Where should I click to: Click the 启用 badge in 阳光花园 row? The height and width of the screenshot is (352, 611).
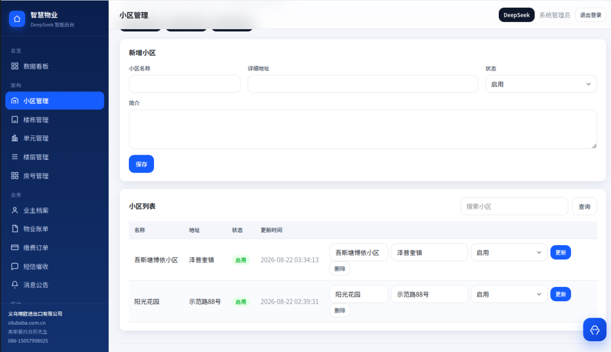pyautogui.click(x=241, y=302)
